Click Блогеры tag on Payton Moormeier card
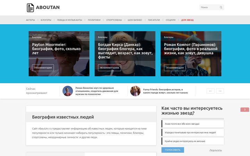 tap(37, 37)
